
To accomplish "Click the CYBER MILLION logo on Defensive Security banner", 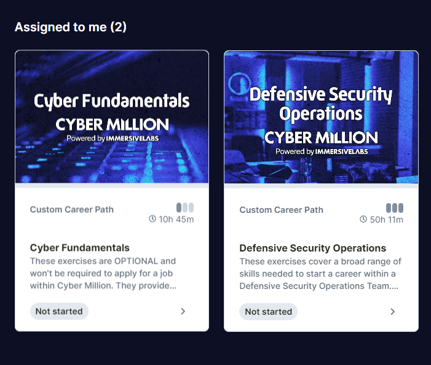I will [x=321, y=137].
